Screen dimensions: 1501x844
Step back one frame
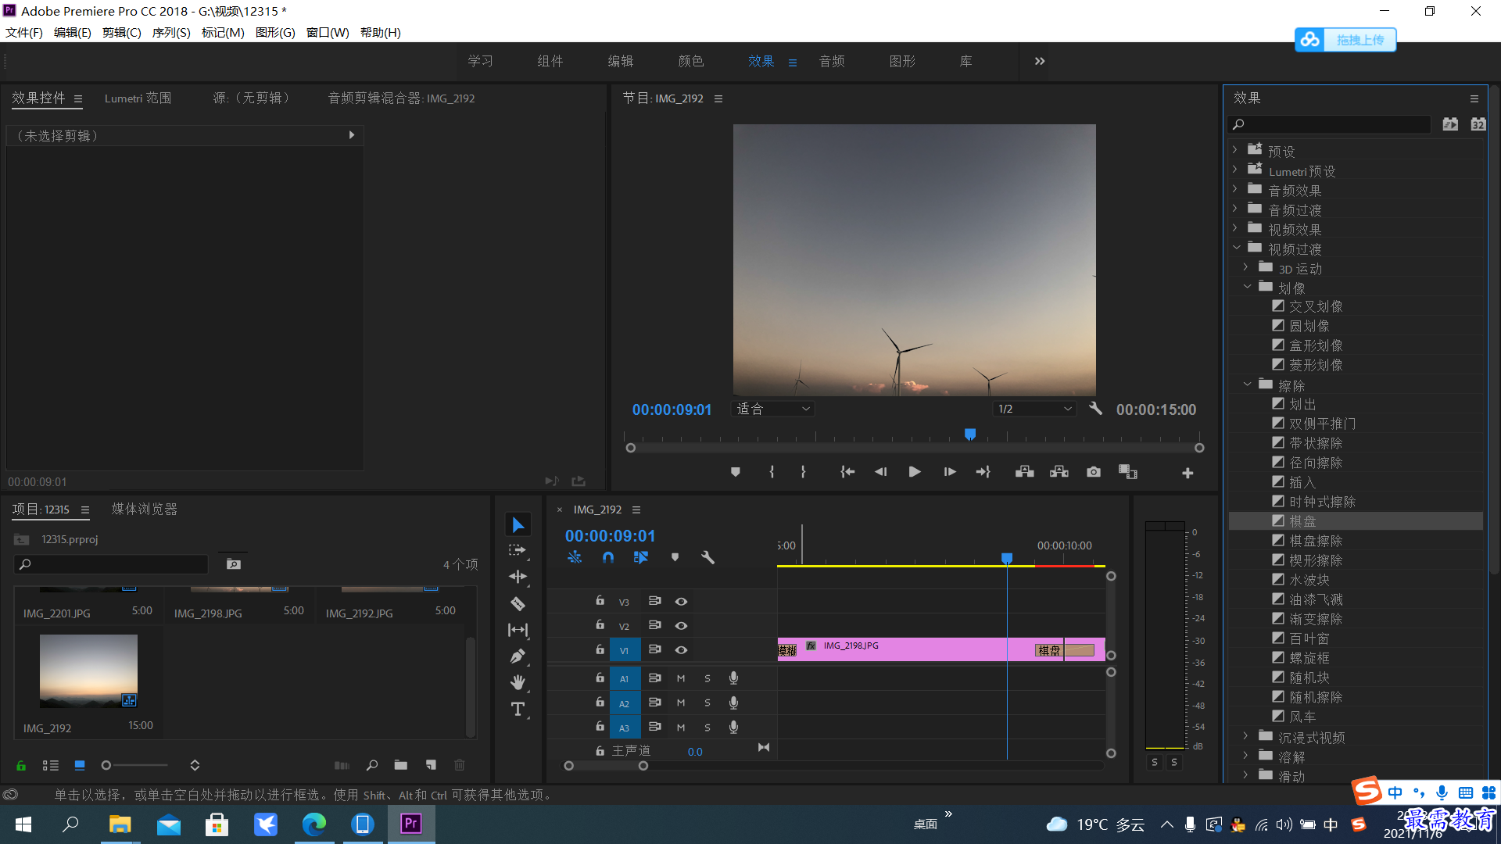tap(881, 472)
